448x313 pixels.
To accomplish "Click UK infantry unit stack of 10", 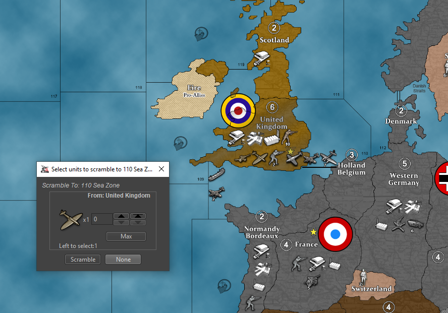I will [287, 137].
